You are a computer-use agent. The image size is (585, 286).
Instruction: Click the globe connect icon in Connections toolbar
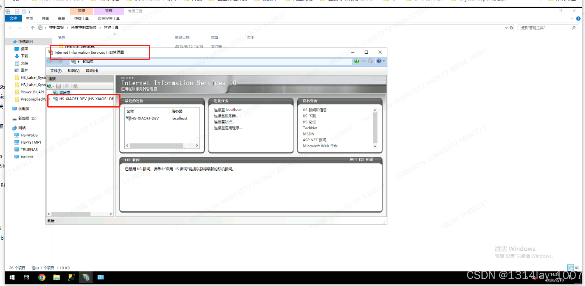click(x=49, y=86)
